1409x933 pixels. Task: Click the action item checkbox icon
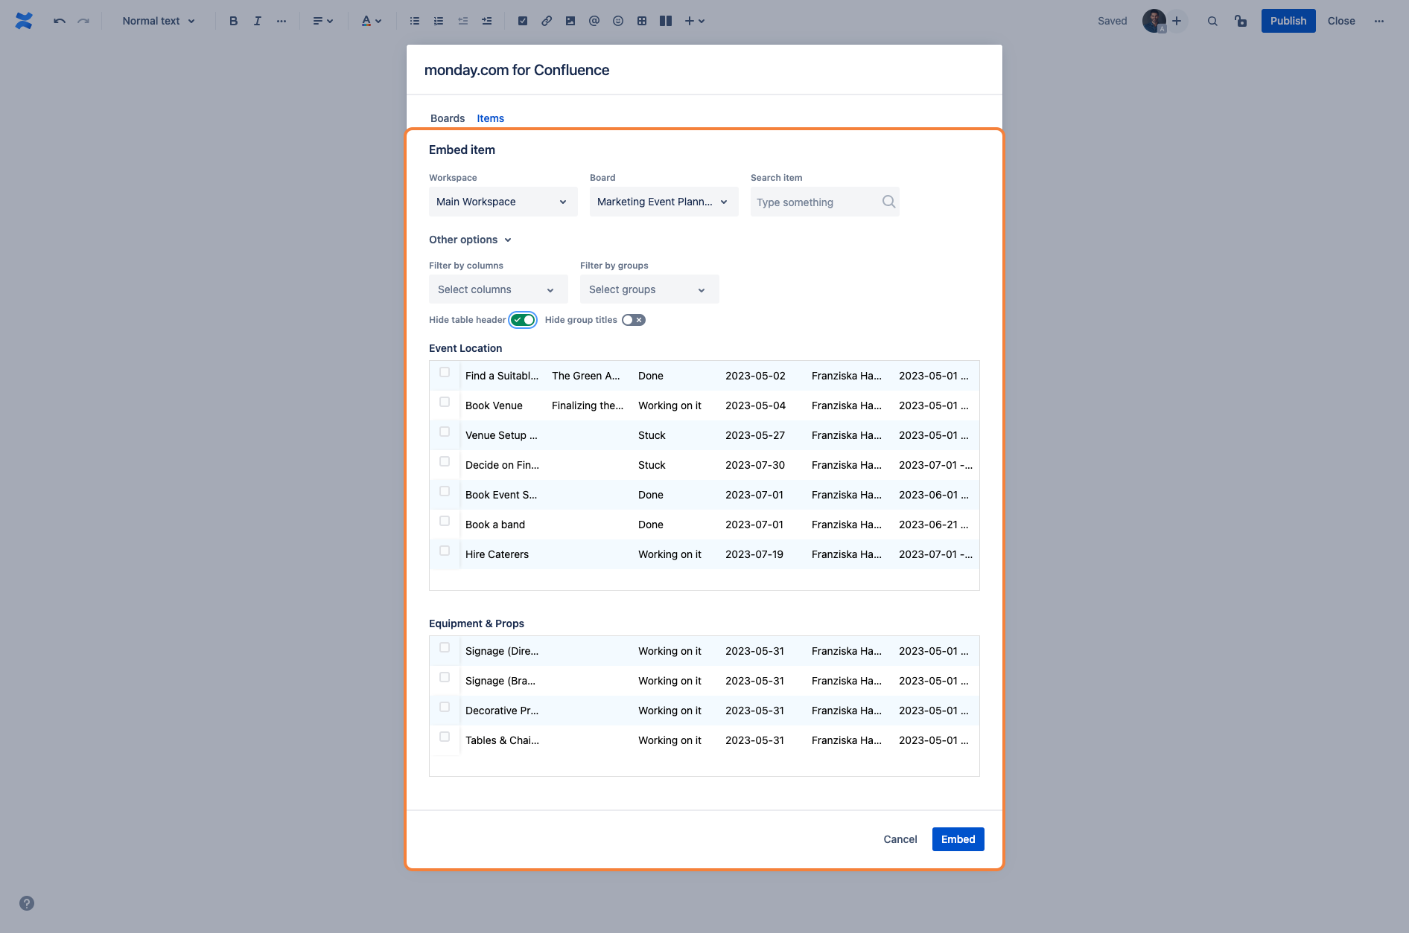523,21
